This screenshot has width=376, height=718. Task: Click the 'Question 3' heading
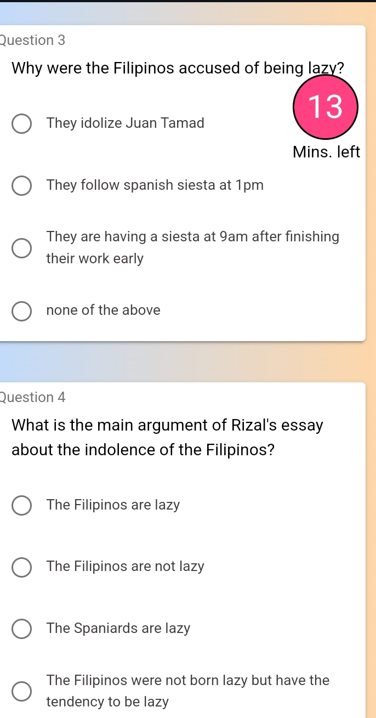tap(33, 40)
